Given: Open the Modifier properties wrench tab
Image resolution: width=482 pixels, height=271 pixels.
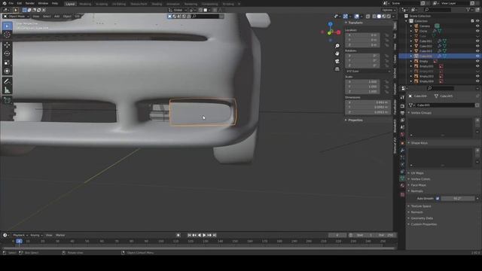Looking at the screenshot, I should pyautogui.click(x=402, y=151).
